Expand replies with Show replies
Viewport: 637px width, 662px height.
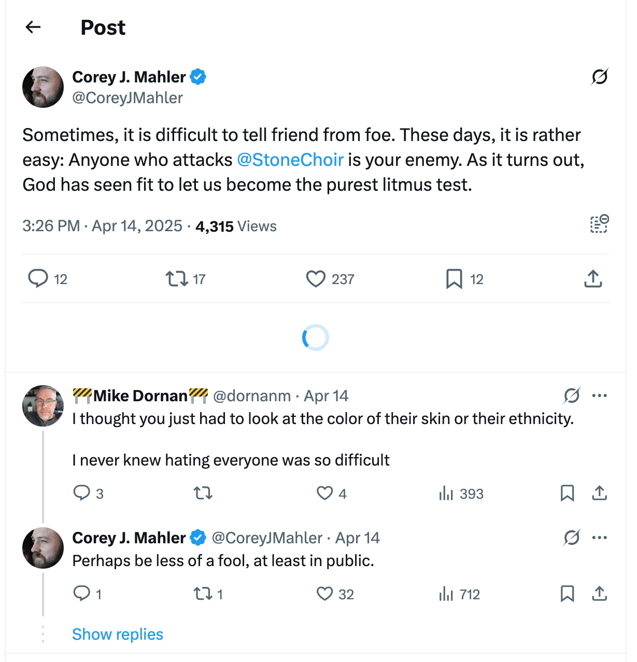118,634
